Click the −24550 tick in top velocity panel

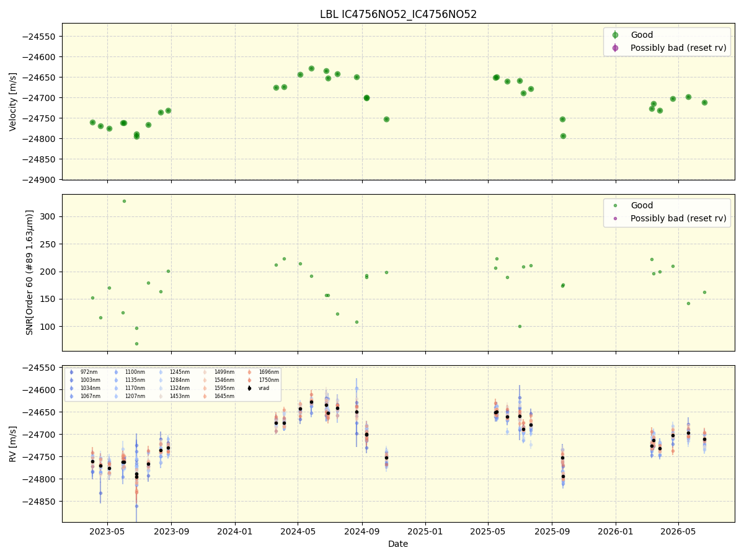[x=40, y=37]
